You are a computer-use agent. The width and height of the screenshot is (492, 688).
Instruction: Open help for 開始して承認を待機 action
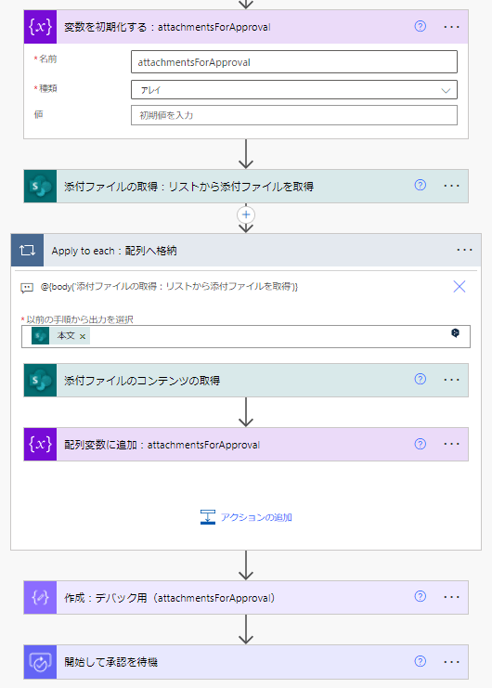point(421,661)
